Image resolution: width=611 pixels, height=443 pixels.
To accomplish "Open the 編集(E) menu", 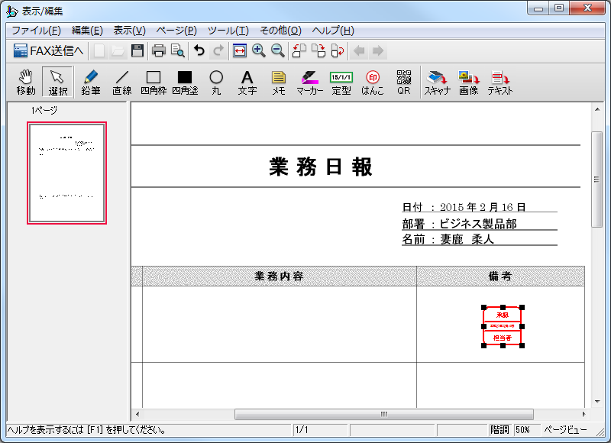I will [x=87, y=31].
